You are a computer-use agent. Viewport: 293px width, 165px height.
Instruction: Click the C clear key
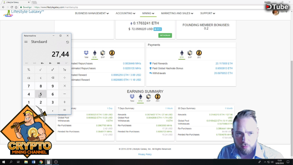[41, 78]
